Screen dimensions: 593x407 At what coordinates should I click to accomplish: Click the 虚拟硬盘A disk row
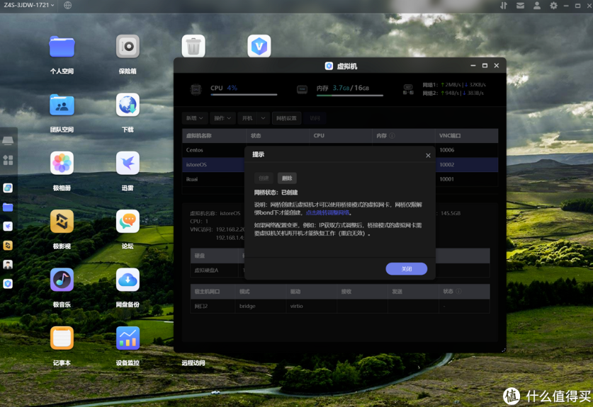(x=340, y=270)
